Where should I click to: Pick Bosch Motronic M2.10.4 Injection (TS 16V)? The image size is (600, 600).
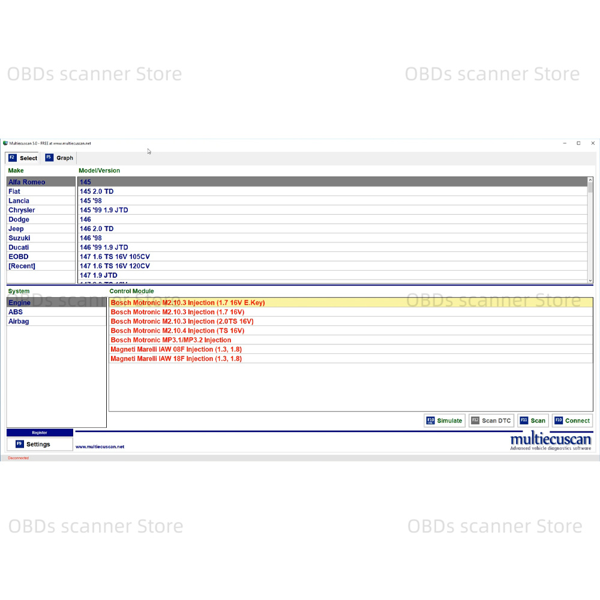[351, 331]
